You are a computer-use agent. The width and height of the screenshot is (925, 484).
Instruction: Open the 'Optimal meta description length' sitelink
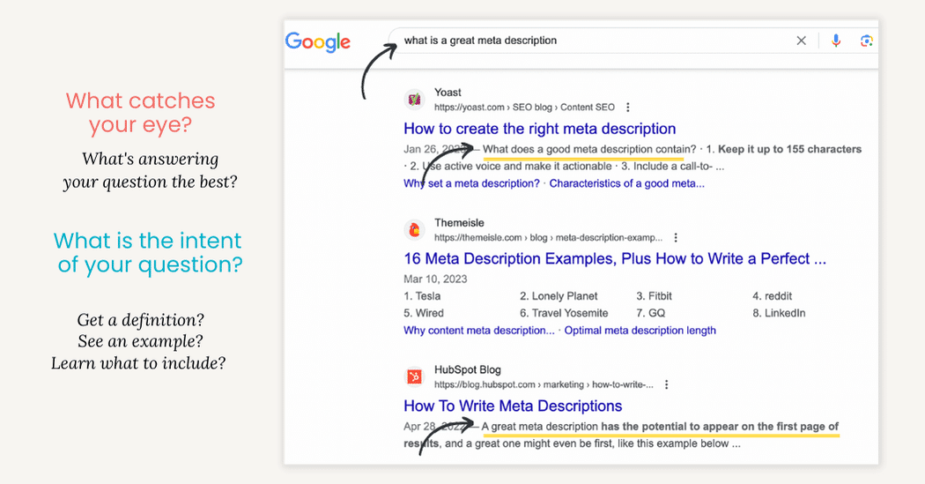[x=640, y=331]
